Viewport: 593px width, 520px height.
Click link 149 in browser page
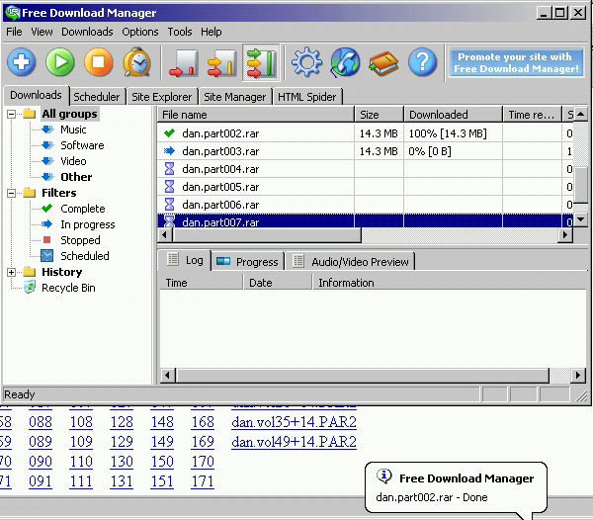click(162, 441)
